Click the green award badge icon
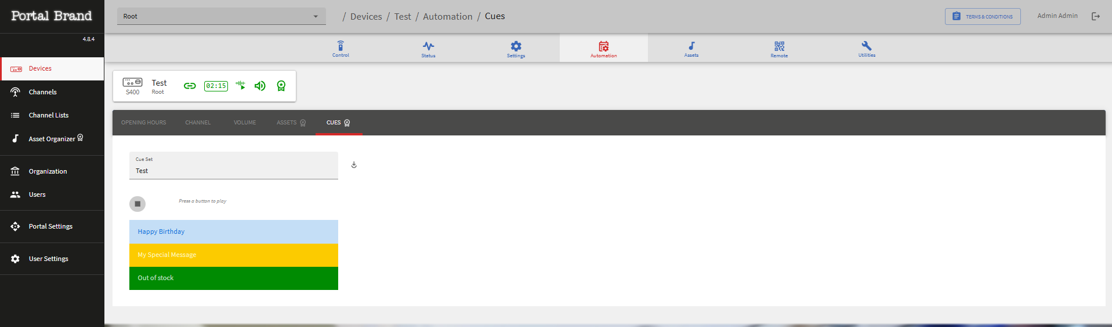The height and width of the screenshot is (327, 1112). click(281, 86)
